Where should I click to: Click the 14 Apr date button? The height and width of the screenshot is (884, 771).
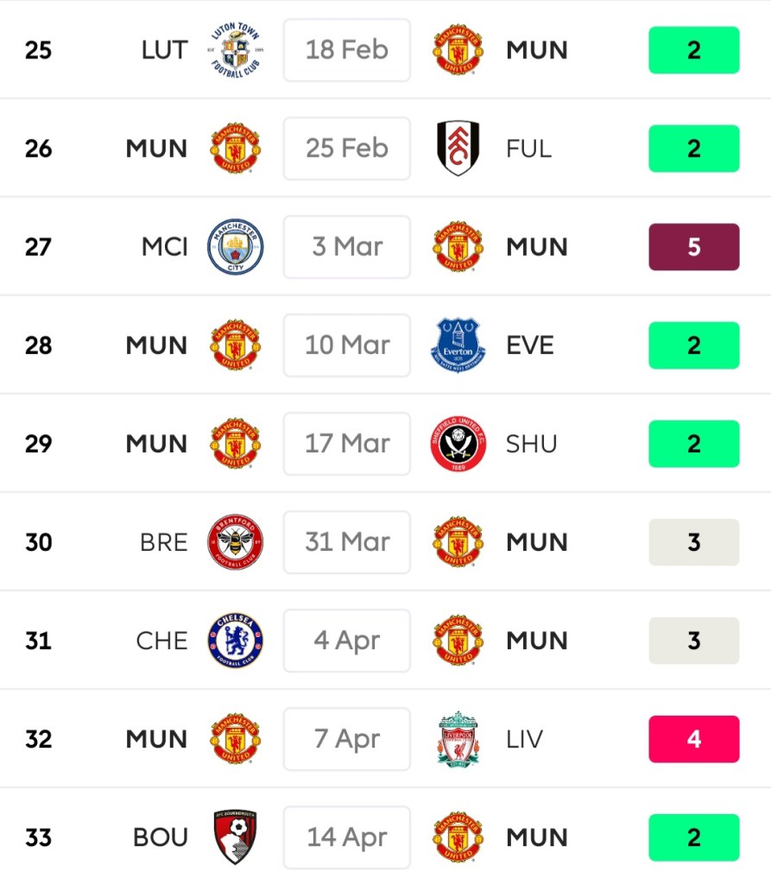point(347,837)
